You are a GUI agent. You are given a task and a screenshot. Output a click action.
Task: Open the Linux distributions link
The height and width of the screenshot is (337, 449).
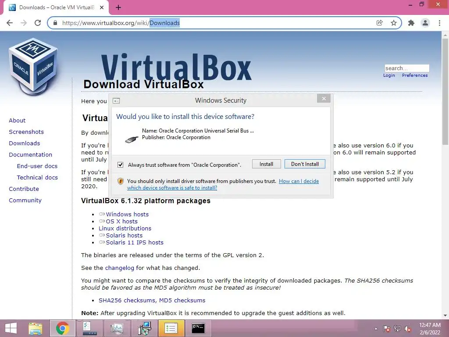coord(125,228)
